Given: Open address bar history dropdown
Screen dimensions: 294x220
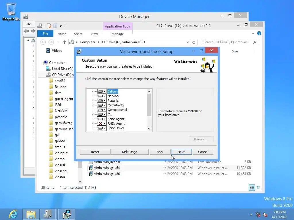Looking at the screenshot, I should click(187, 42).
